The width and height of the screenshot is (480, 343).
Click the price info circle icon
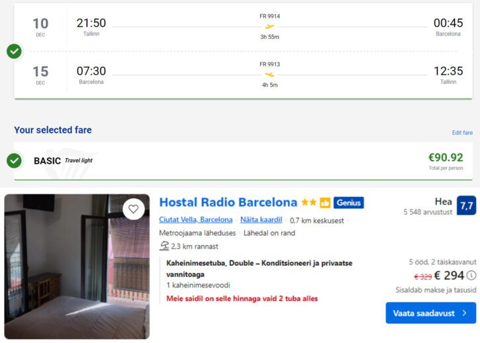(471, 276)
